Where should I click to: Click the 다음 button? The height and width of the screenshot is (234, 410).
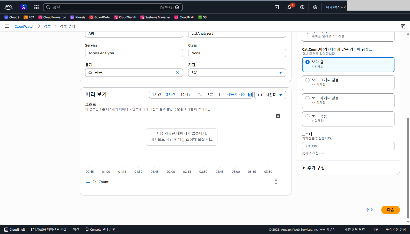click(391, 210)
